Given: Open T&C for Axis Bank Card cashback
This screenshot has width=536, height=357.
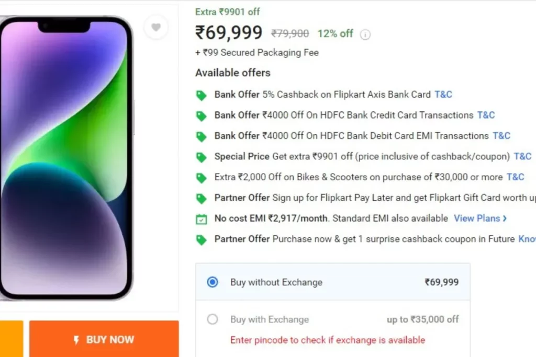Looking at the screenshot, I should coord(443,95).
